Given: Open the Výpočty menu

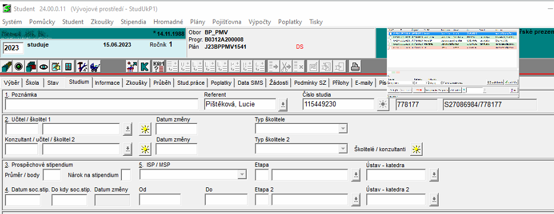Looking at the screenshot, I should click(260, 22).
